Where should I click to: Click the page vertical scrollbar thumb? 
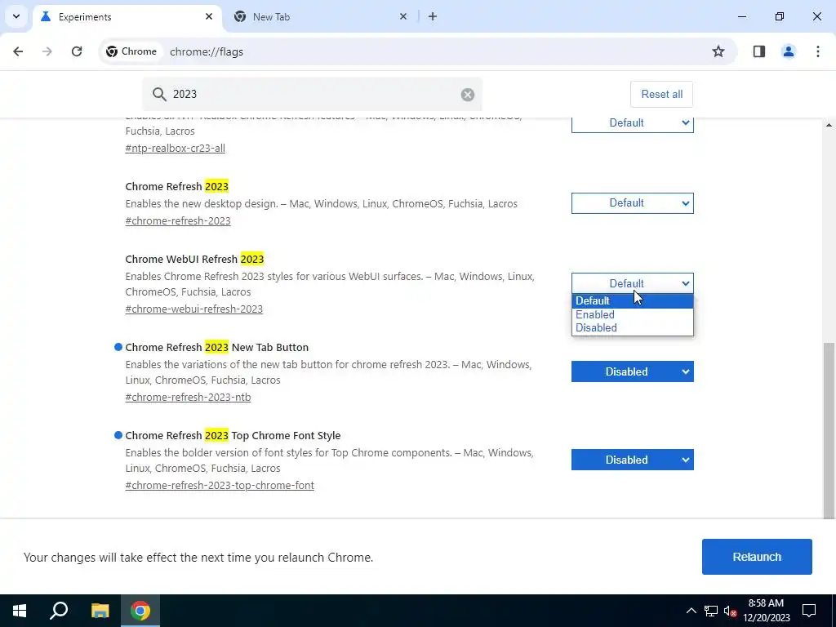coord(829,430)
